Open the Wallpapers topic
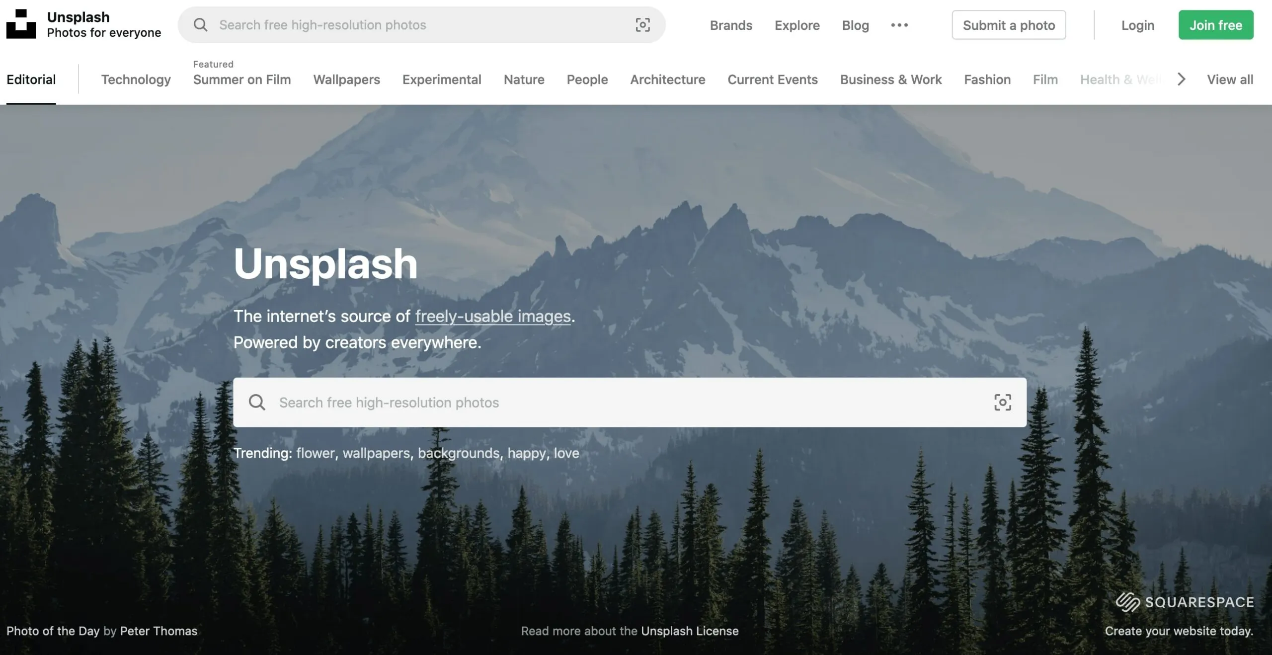Image resolution: width=1272 pixels, height=655 pixels. coord(346,80)
